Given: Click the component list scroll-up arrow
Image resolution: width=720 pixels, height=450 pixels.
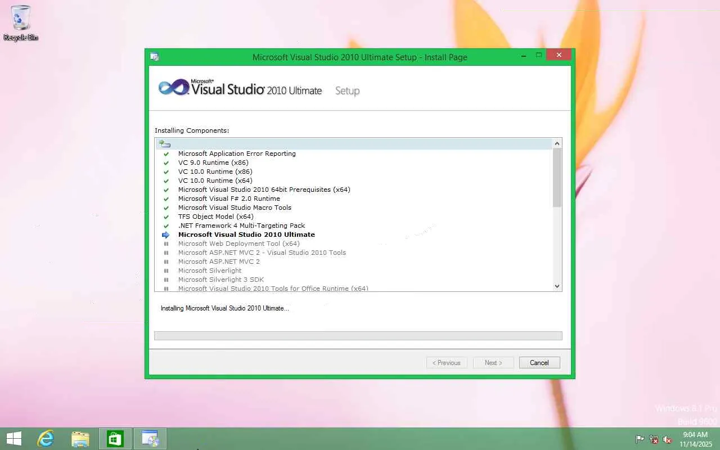Looking at the screenshot, I should click(x=557, y=143).
